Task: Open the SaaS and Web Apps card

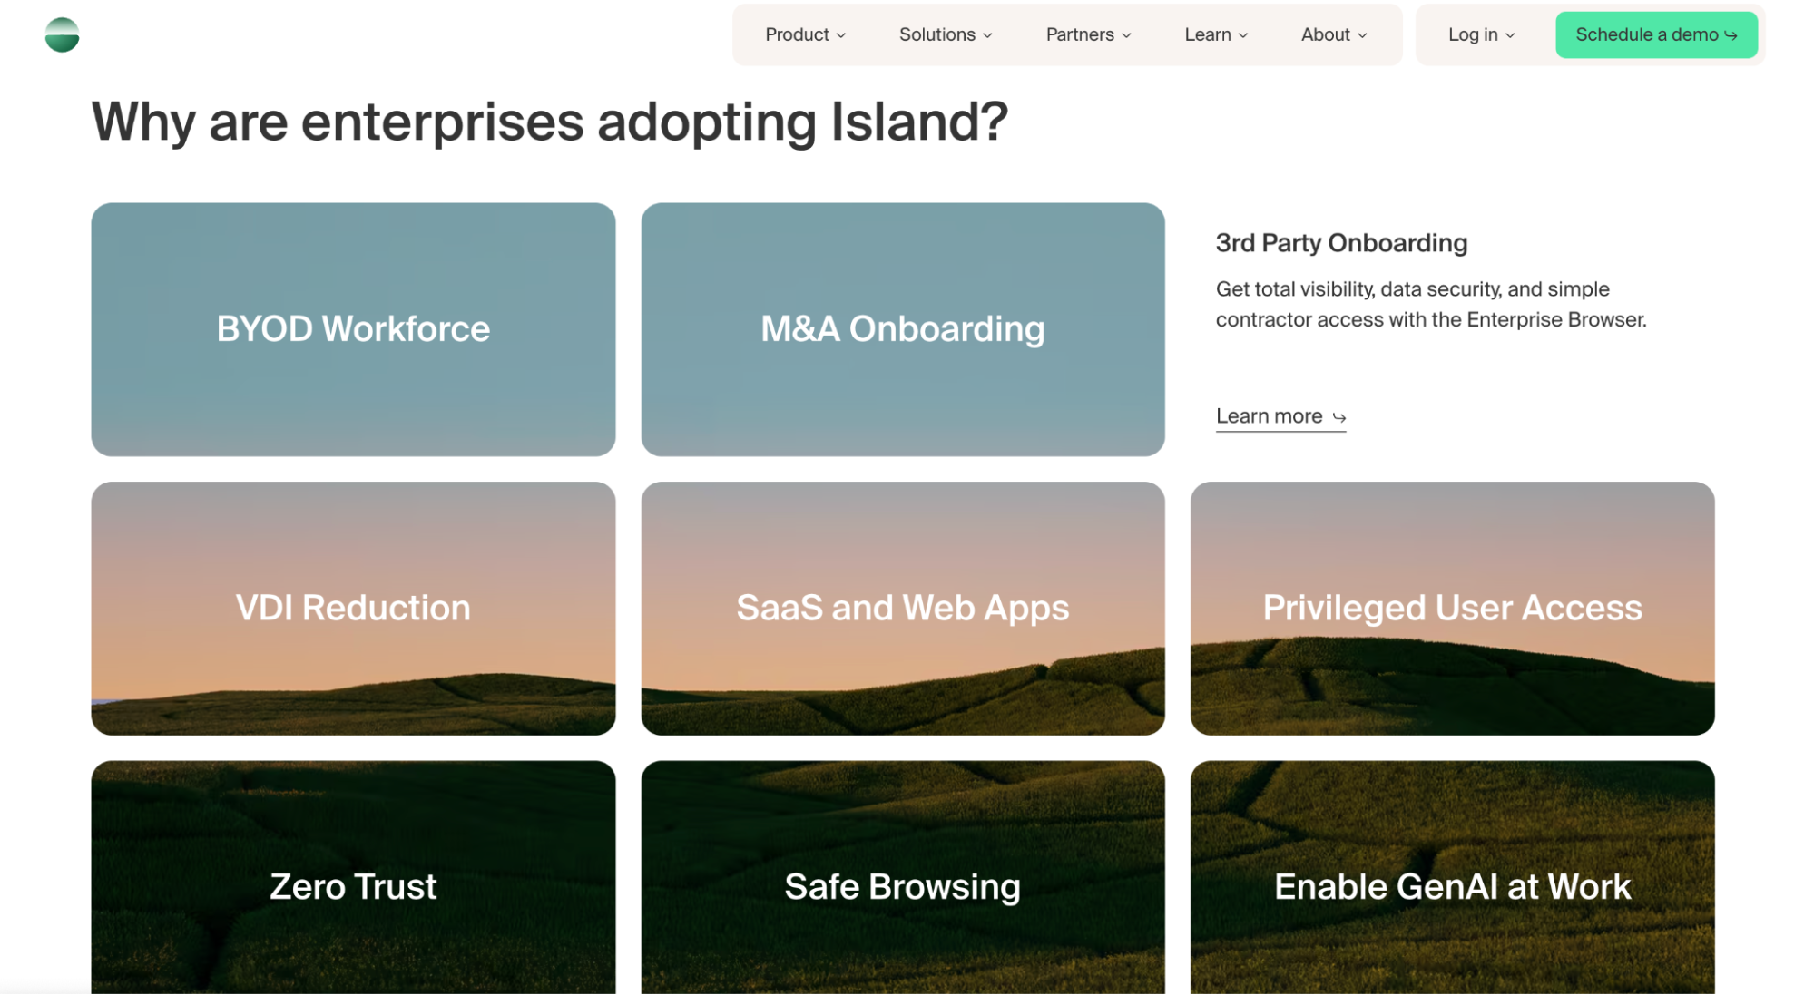Action: click(903, 609)
